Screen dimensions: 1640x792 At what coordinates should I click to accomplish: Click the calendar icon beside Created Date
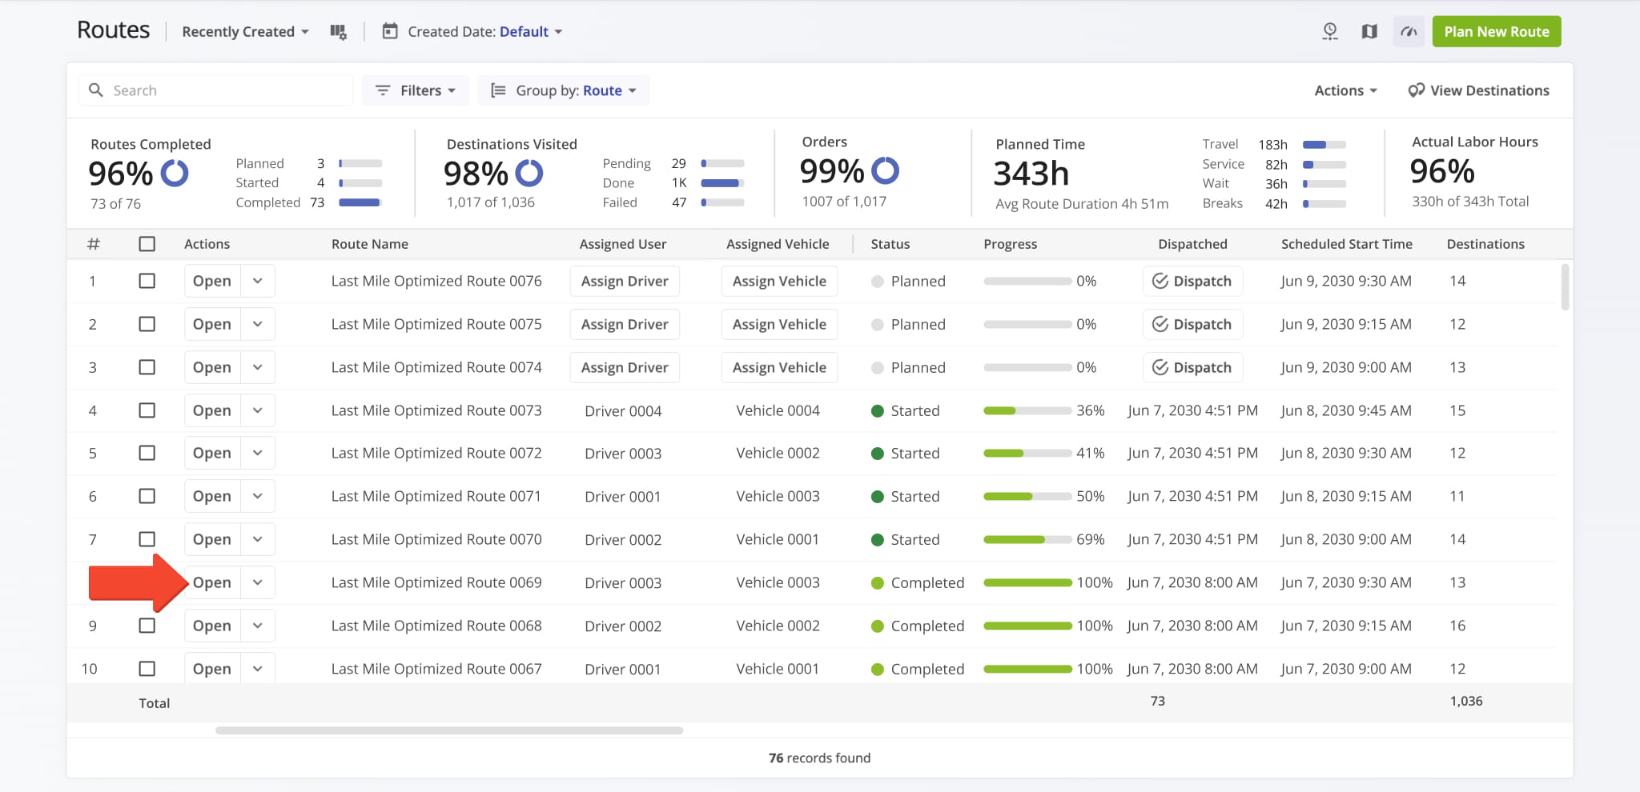click(x=390, y=32)
